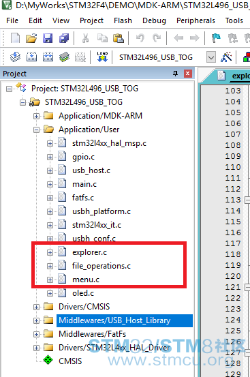Create a new file with New icon
This screenshot has width=250, height=377.
[16, 38]
